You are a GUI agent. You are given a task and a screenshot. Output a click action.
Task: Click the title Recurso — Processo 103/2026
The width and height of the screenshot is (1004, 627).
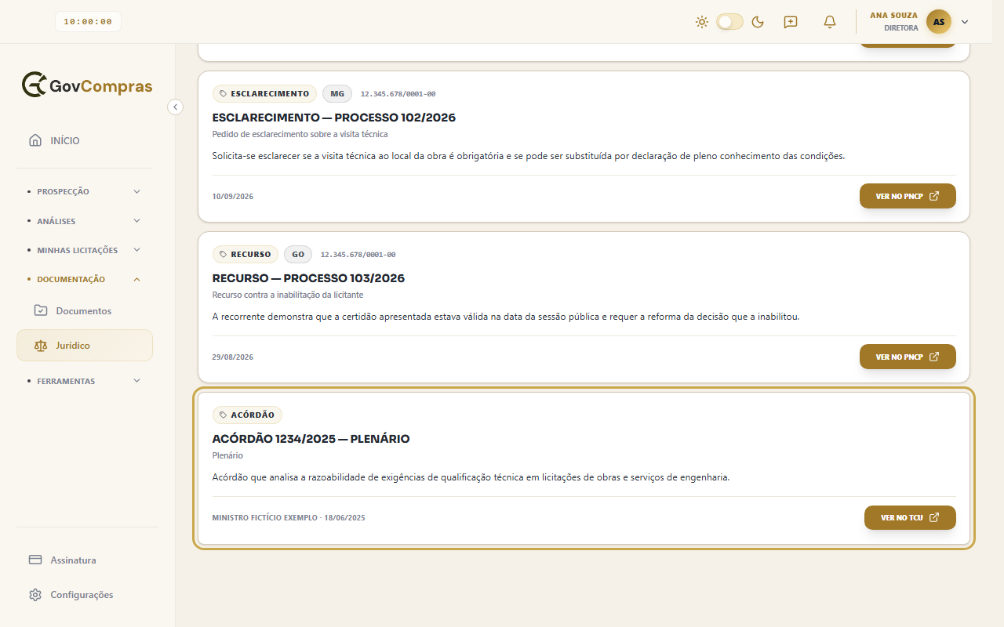pos(308,278)
